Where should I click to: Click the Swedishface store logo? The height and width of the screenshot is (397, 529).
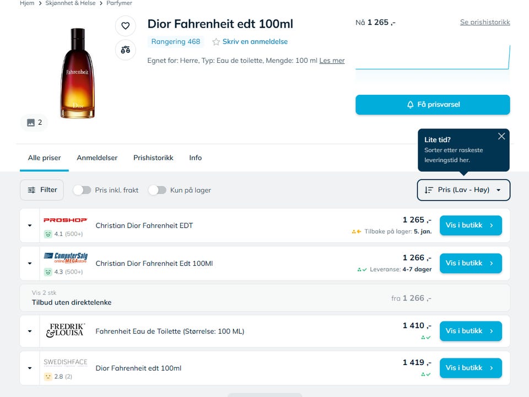pos(66,362)
